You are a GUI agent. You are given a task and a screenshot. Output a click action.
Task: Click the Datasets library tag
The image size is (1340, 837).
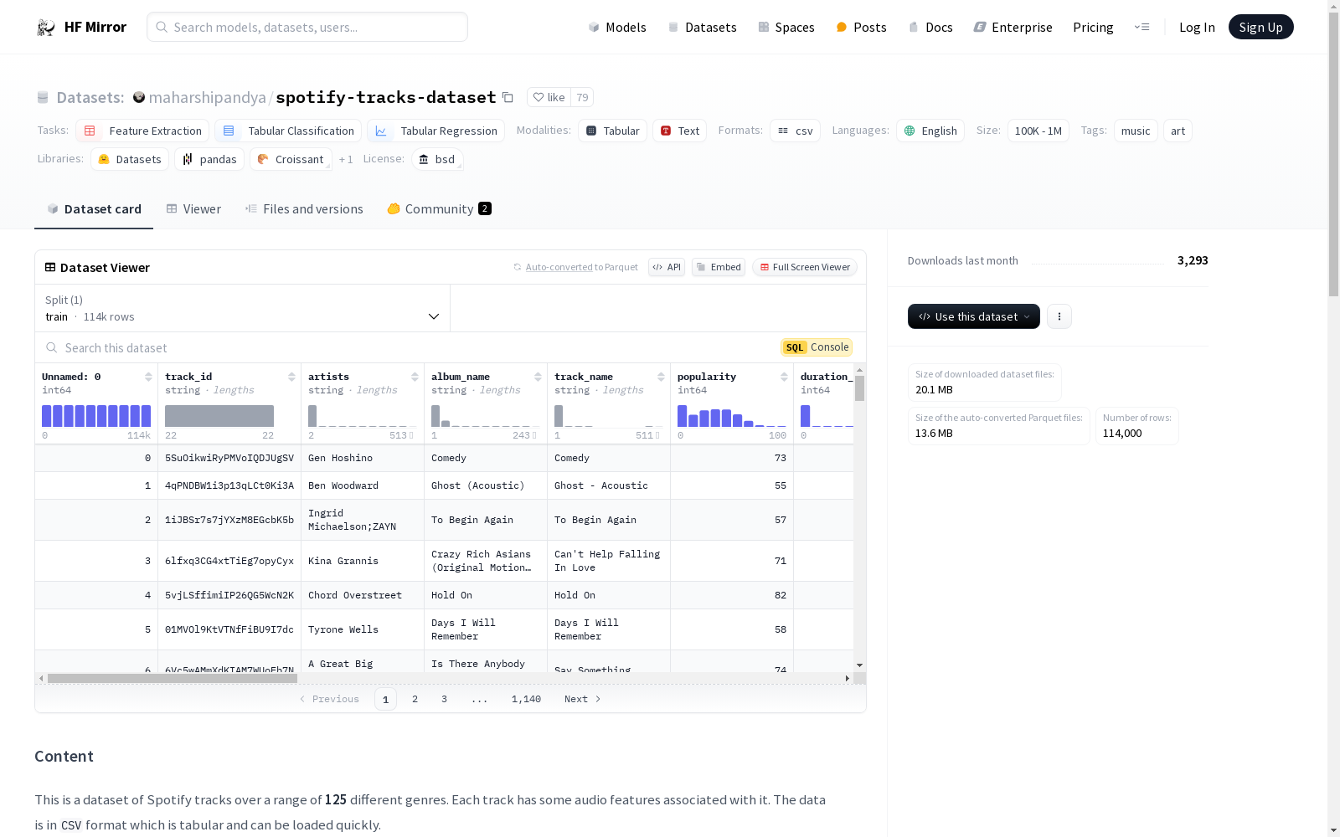click(x=130, y=159)
